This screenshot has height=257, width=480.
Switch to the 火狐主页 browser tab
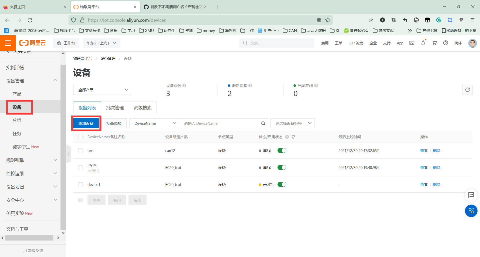(35, 7)
